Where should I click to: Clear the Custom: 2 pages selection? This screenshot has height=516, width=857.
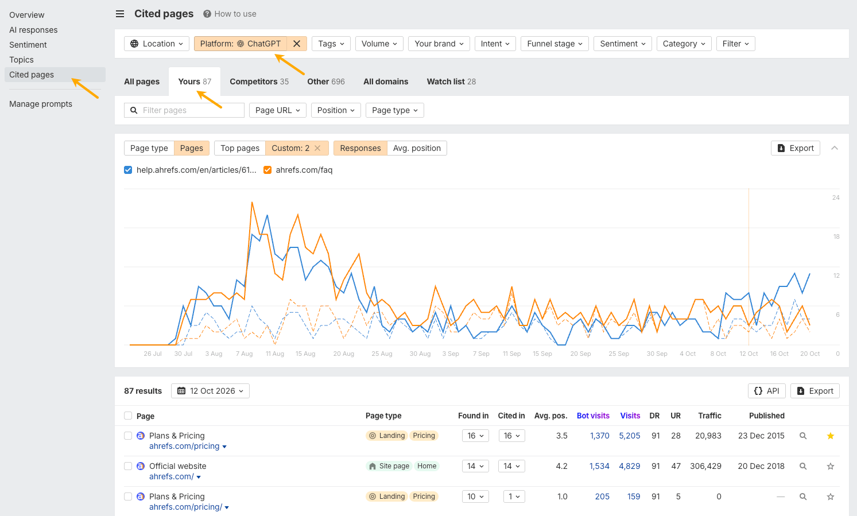pos(317,148)
